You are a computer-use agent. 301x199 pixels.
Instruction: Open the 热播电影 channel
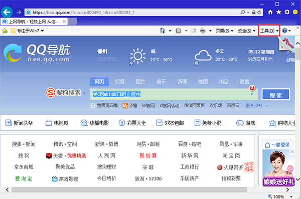click(x=95, y=123)
